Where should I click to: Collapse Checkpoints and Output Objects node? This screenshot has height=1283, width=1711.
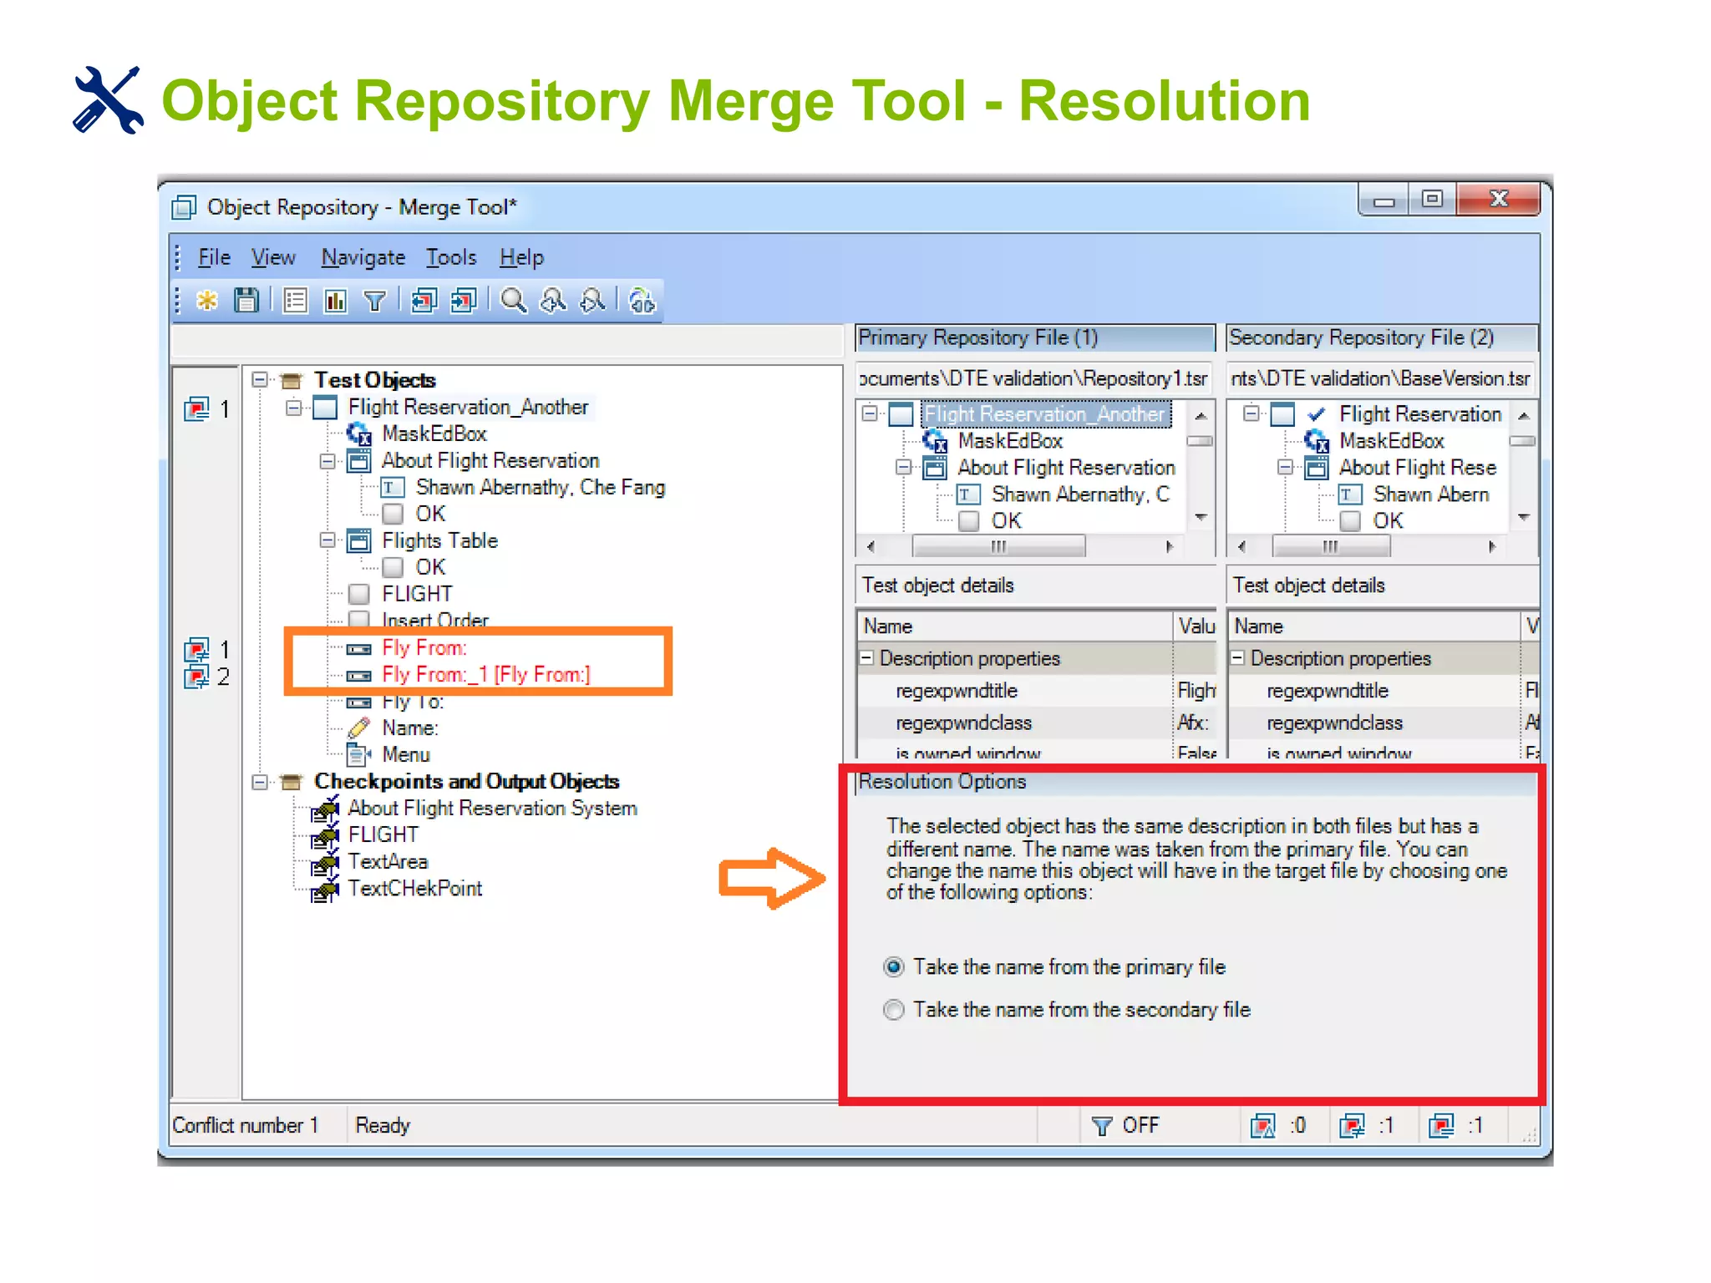coord(260,782)
